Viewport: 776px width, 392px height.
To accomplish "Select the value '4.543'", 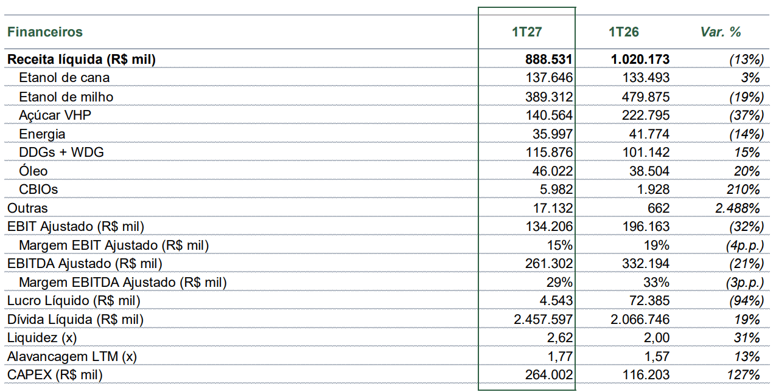I will point(556,301).
